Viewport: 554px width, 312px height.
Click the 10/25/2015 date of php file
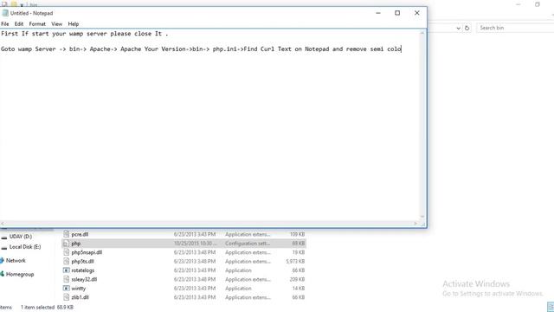(195, 244)
